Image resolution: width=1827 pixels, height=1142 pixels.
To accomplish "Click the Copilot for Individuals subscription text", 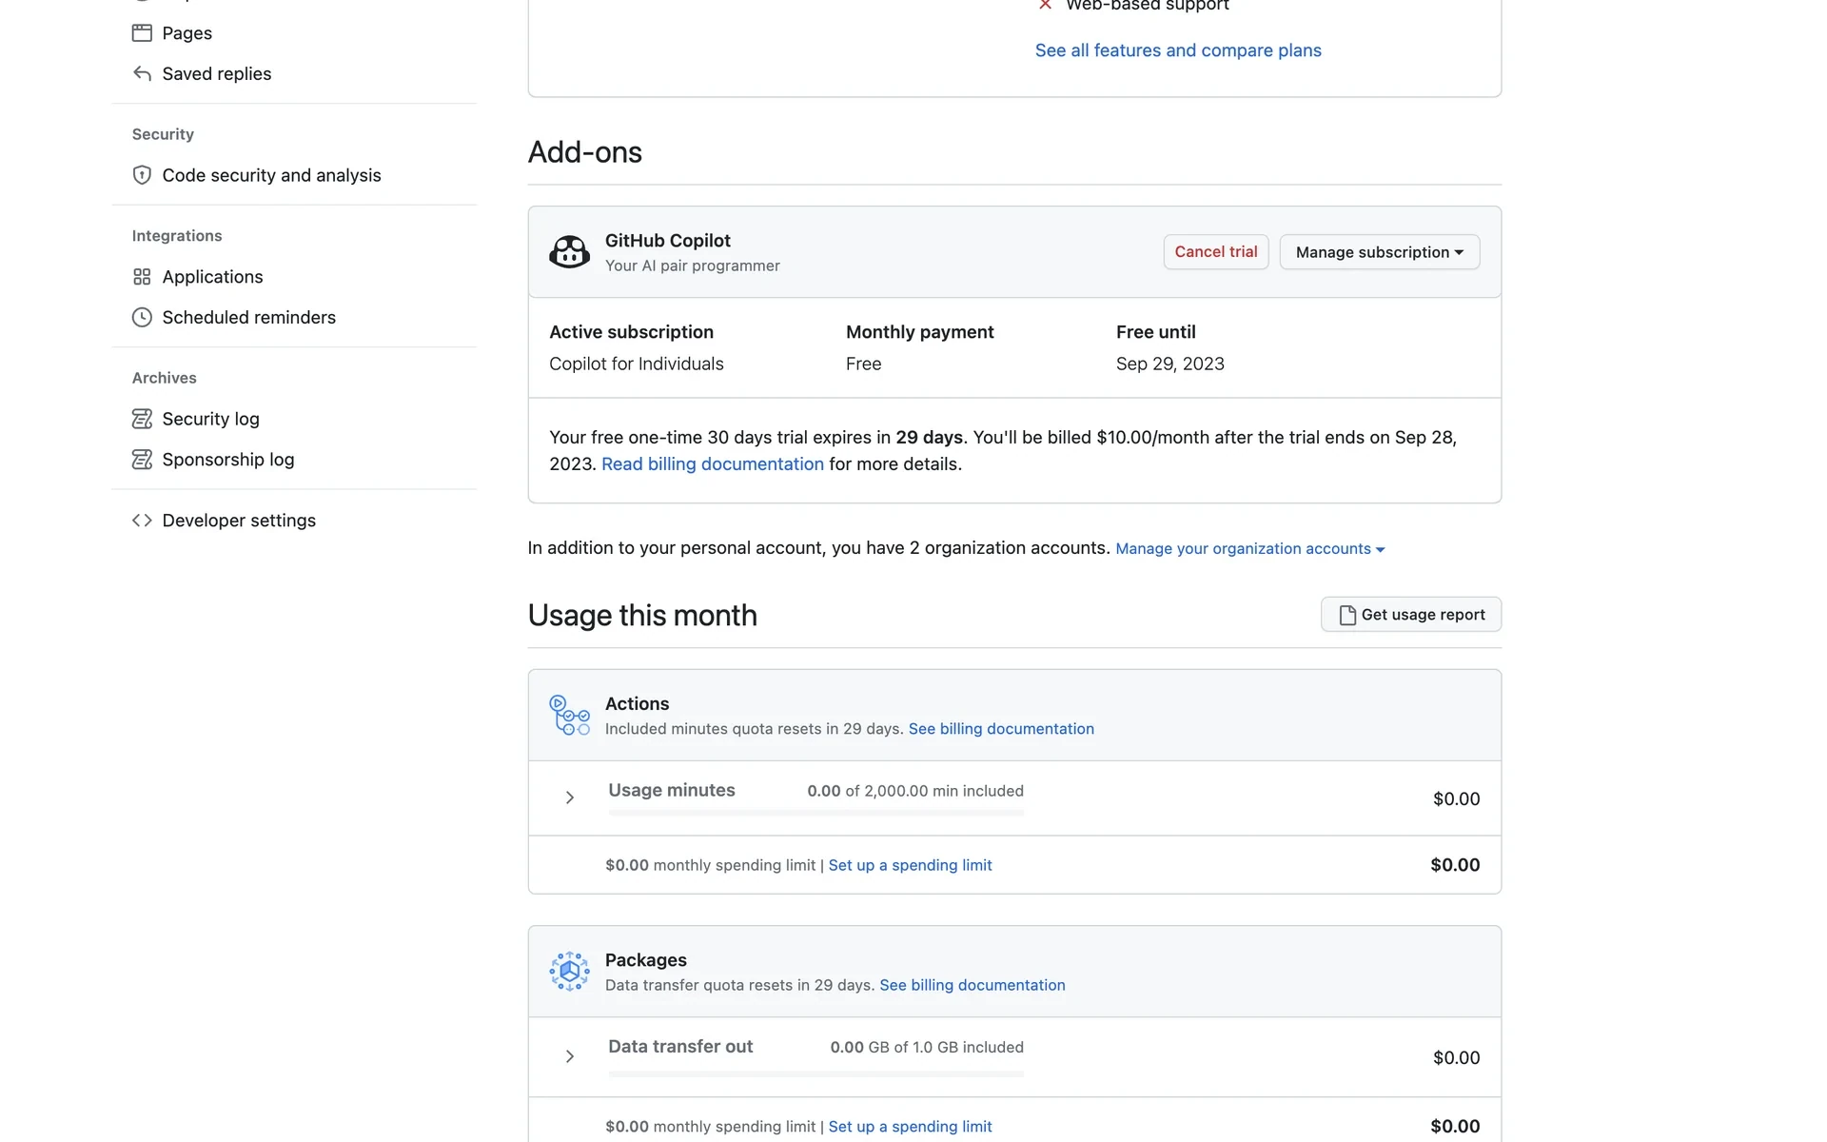I will tap(636, 364).
